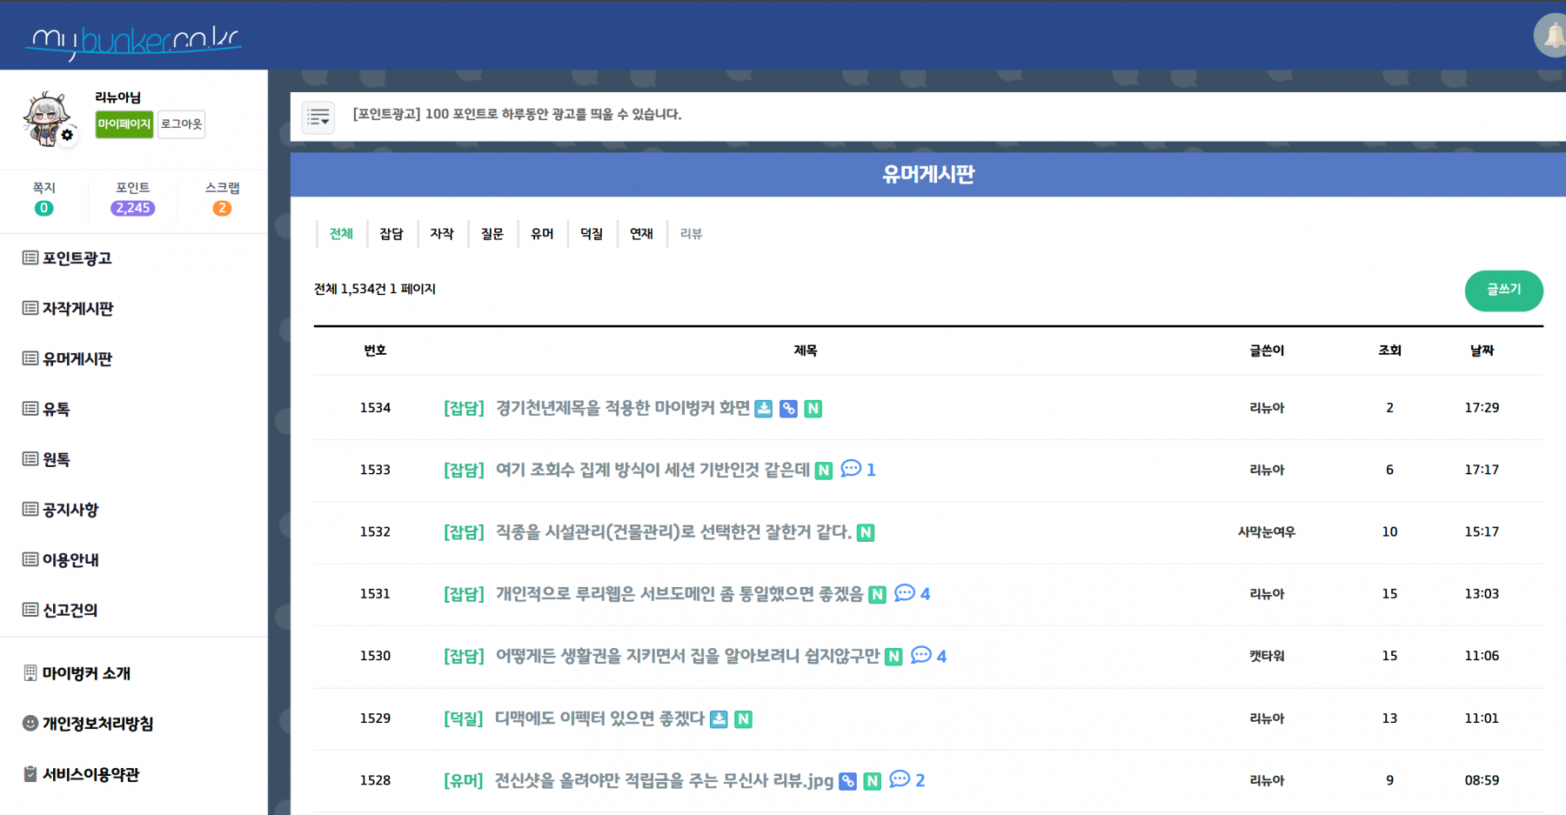Click download icon on post 1534
The height and width of the screenshot is (815, 1566).
pyautogui.click(x=763, y=409)
